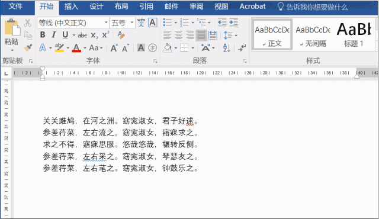Switch to 布局 tab
Image resolution: width=379 pixels, height=219 pixels.
click(x=121, y=7)
